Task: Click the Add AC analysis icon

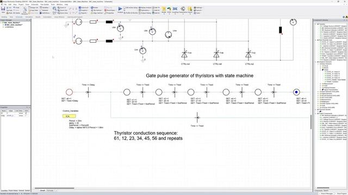Action: (157, 10)
